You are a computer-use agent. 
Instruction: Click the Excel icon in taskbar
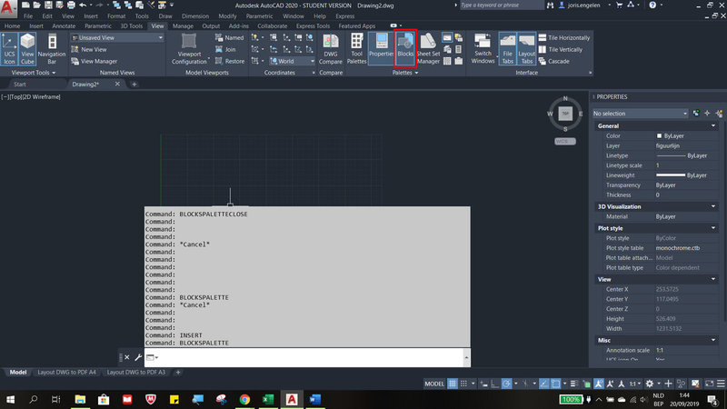click(x=269, y=399)
